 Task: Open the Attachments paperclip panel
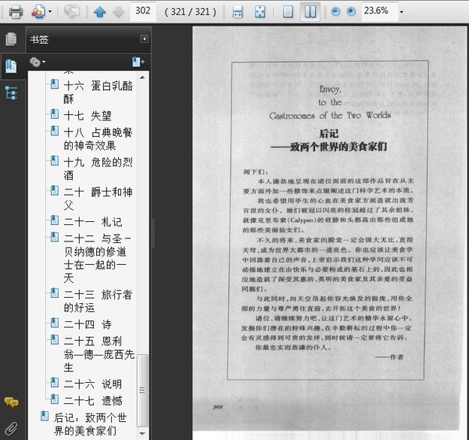pos(12,428)
